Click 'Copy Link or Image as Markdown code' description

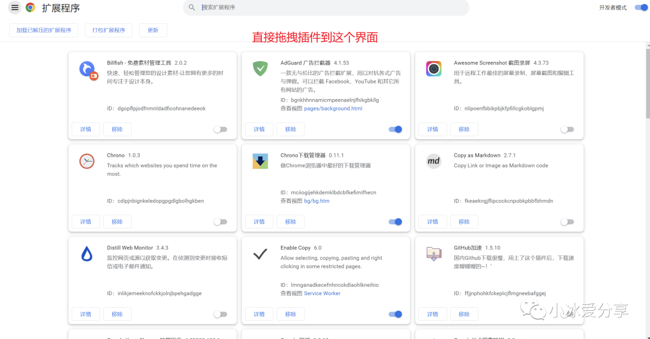(x=501, y=165)
